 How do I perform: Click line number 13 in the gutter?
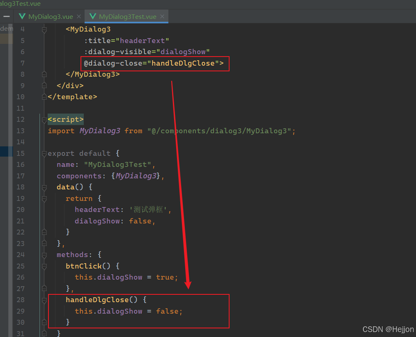coord(21,131)
